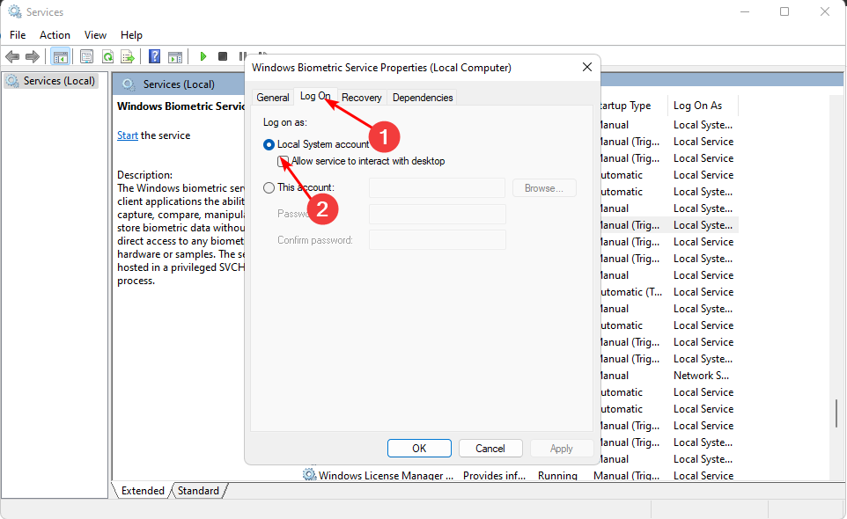Open the File menu

pyautogui.click(x=18, y=34)
